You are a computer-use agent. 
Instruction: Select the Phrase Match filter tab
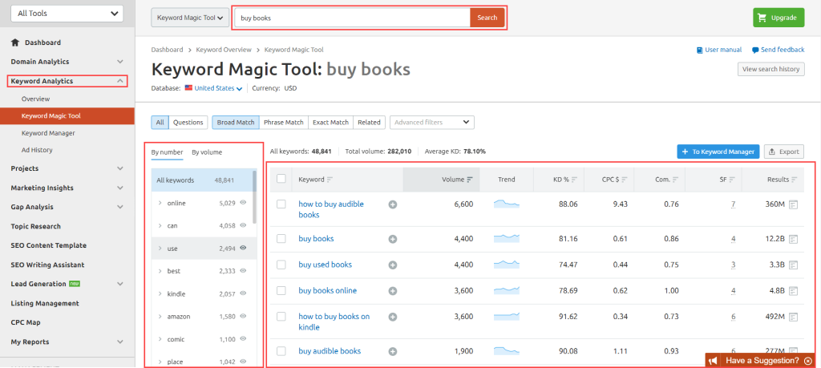click(x=283, y=123)
